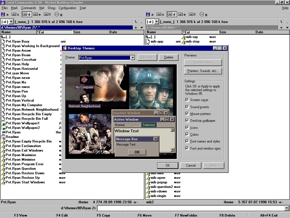290x218 pixels.
Task: Switch left panel to drive c
Action: point(15,14)
